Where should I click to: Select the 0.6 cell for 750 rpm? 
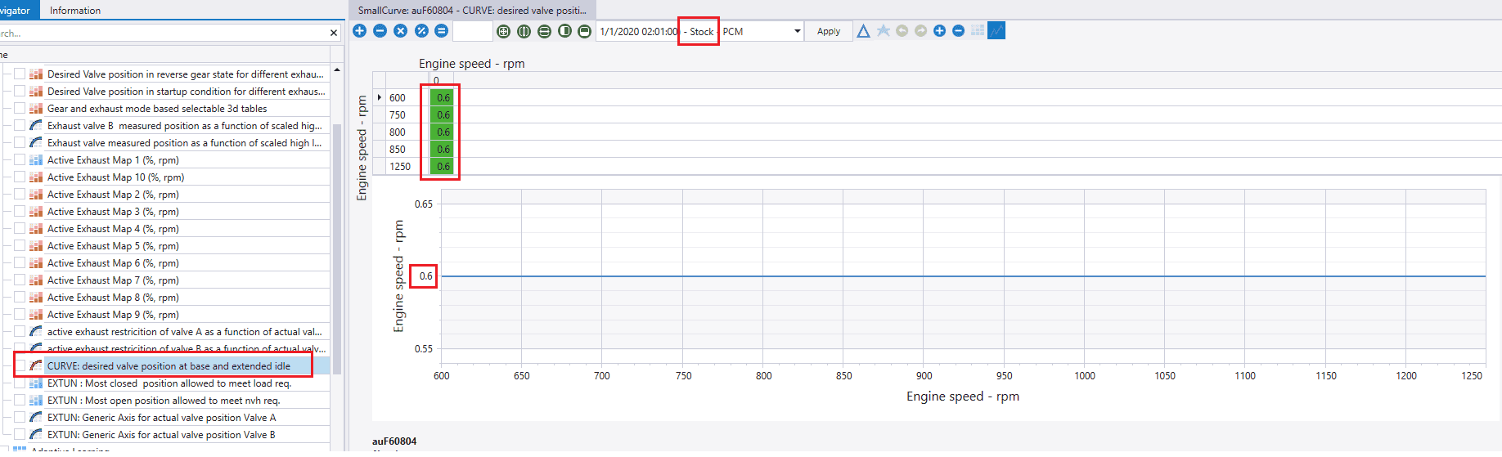click(x=443, y=114)
